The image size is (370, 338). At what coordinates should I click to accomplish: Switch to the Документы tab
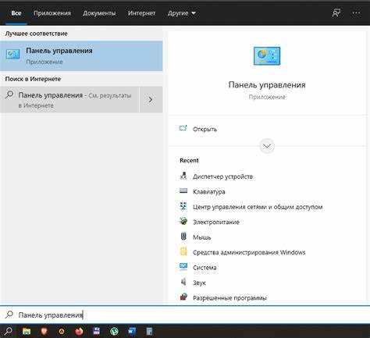(x=99, y=13)
